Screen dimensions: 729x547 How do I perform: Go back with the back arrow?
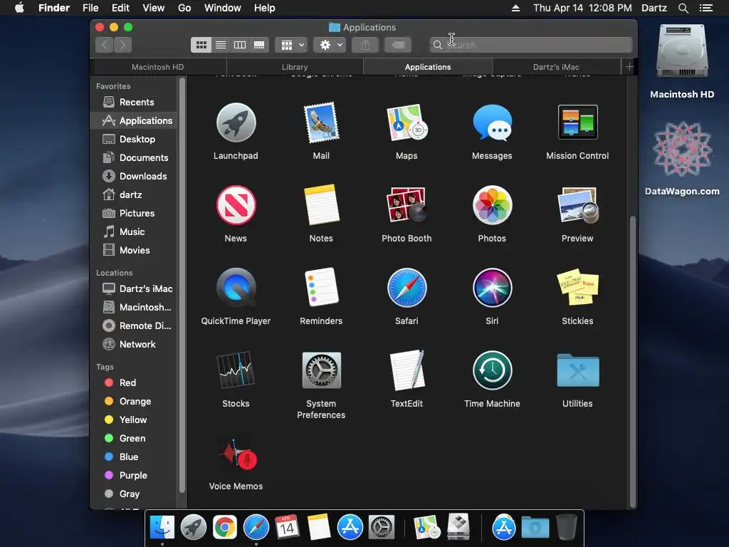coord(105,45)
